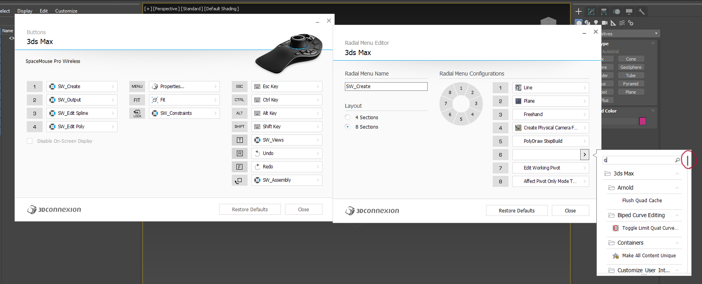Select Flush Quad Cache command
This screenshot has height=284, width=702.
(x=642, y=201)
